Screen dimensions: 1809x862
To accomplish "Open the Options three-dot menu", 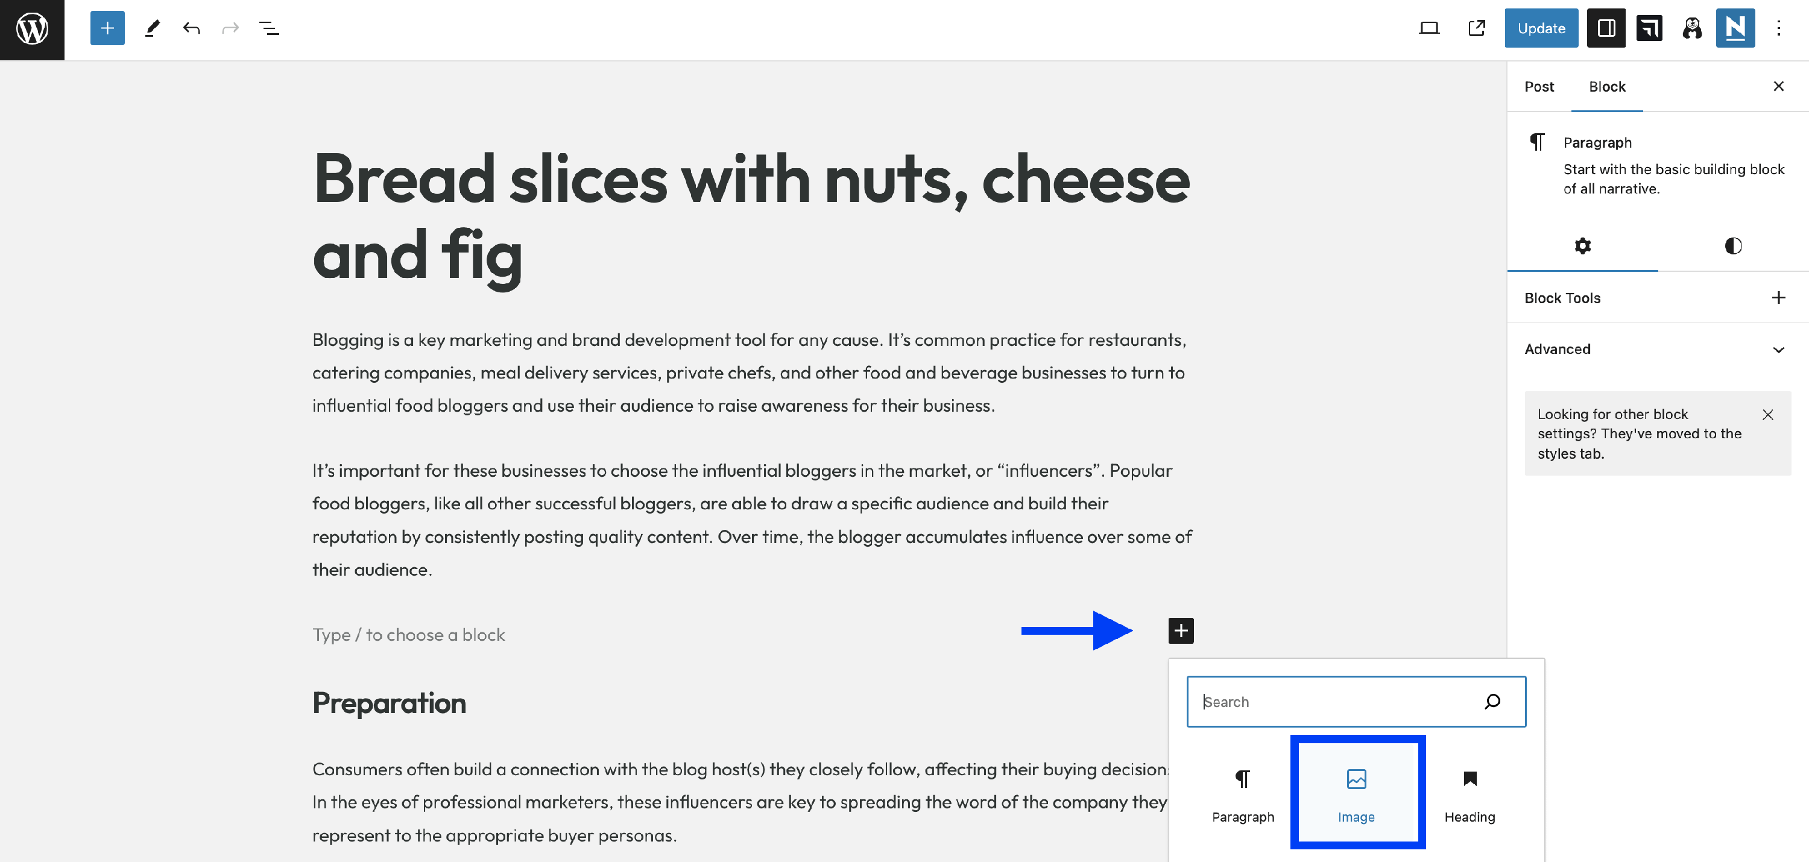I will point(1778,29).
